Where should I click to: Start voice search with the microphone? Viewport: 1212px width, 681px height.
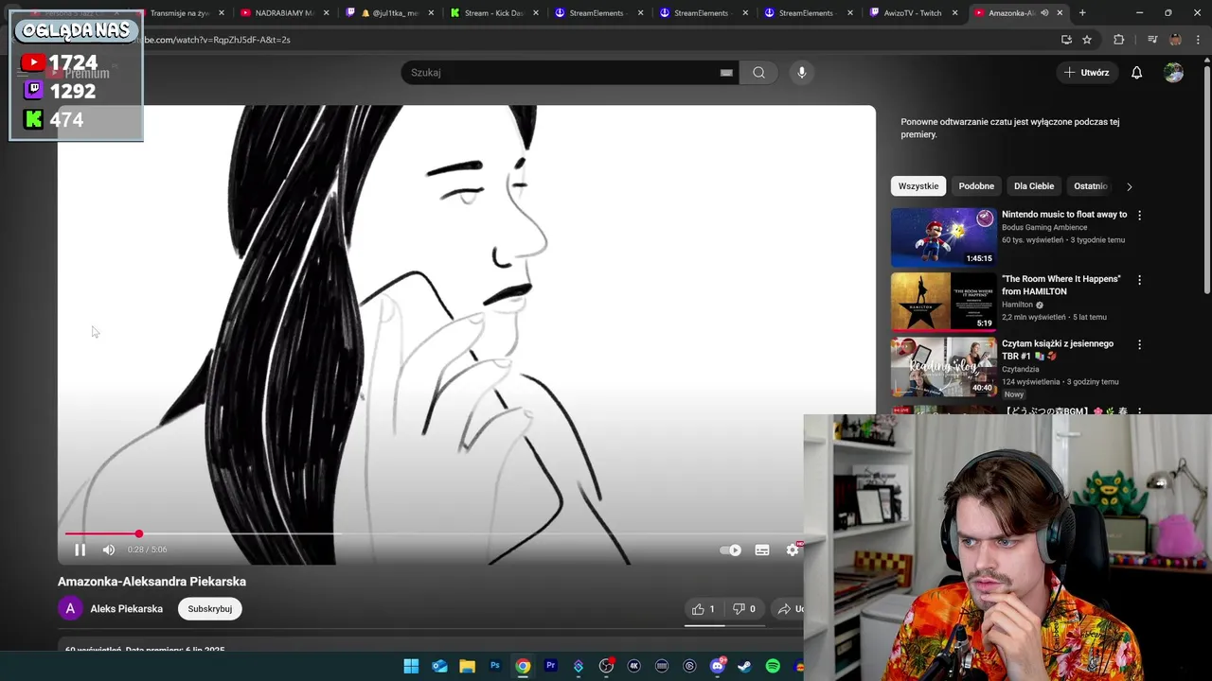click(801, 73)
